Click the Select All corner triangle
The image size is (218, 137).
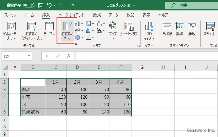[5, 68]
